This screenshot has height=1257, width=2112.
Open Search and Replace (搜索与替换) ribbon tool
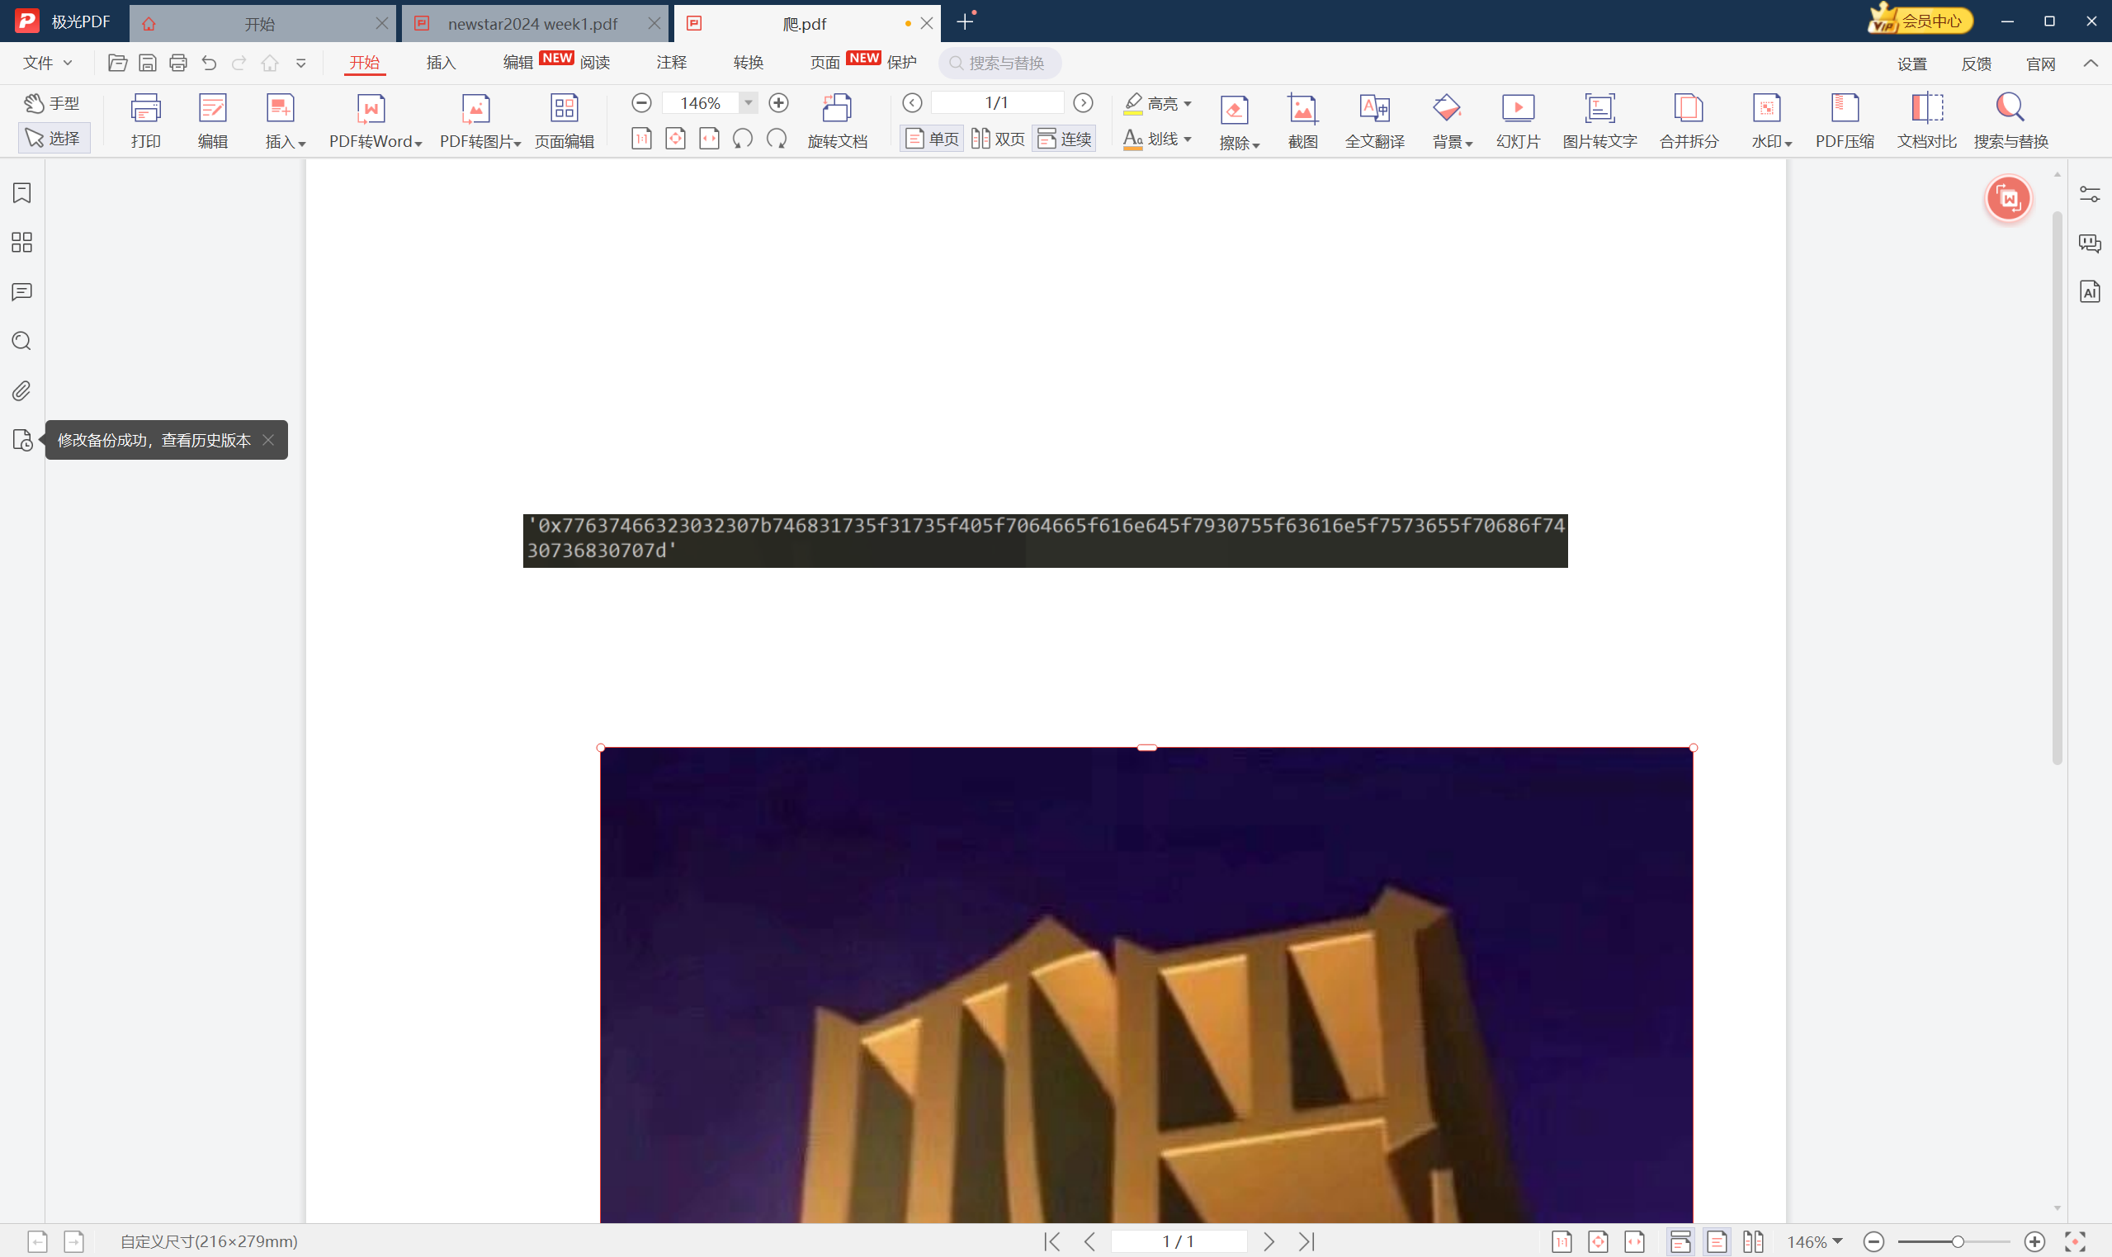point(2010,121)
